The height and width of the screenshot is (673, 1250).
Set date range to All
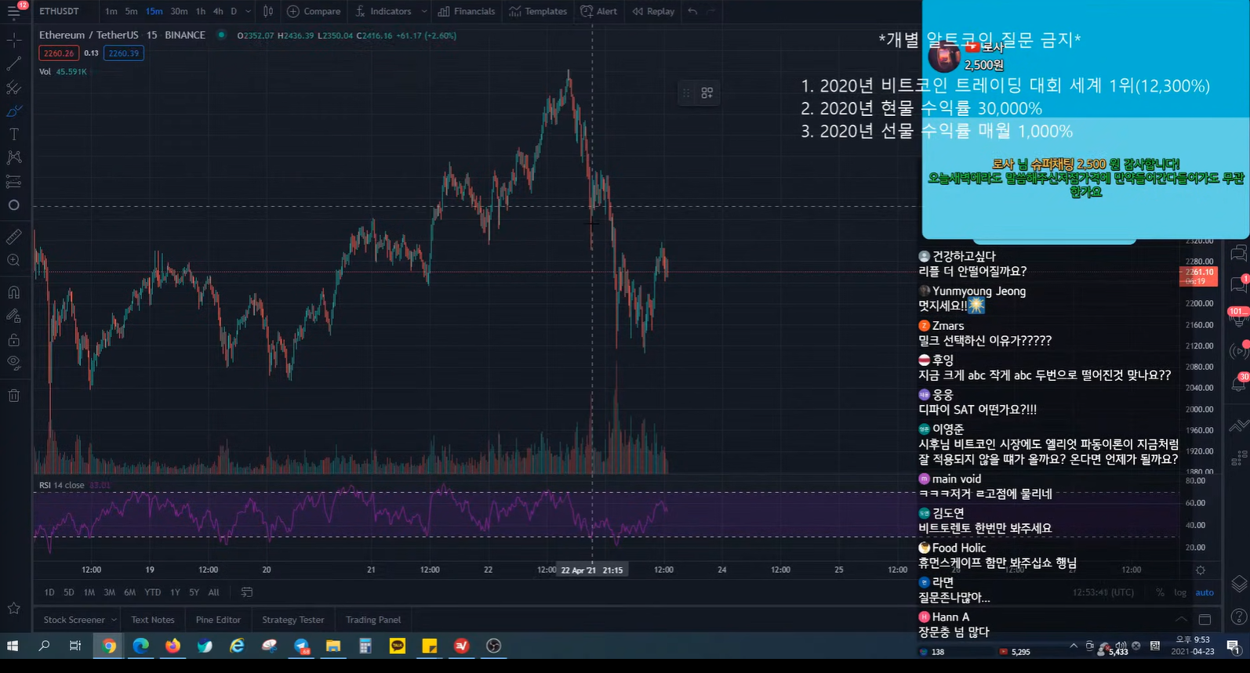coord(214,592)
